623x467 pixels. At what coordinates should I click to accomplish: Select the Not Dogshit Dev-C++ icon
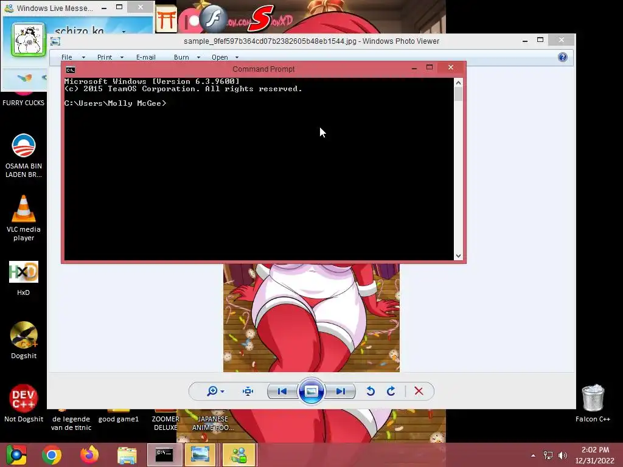click(24, 403)
